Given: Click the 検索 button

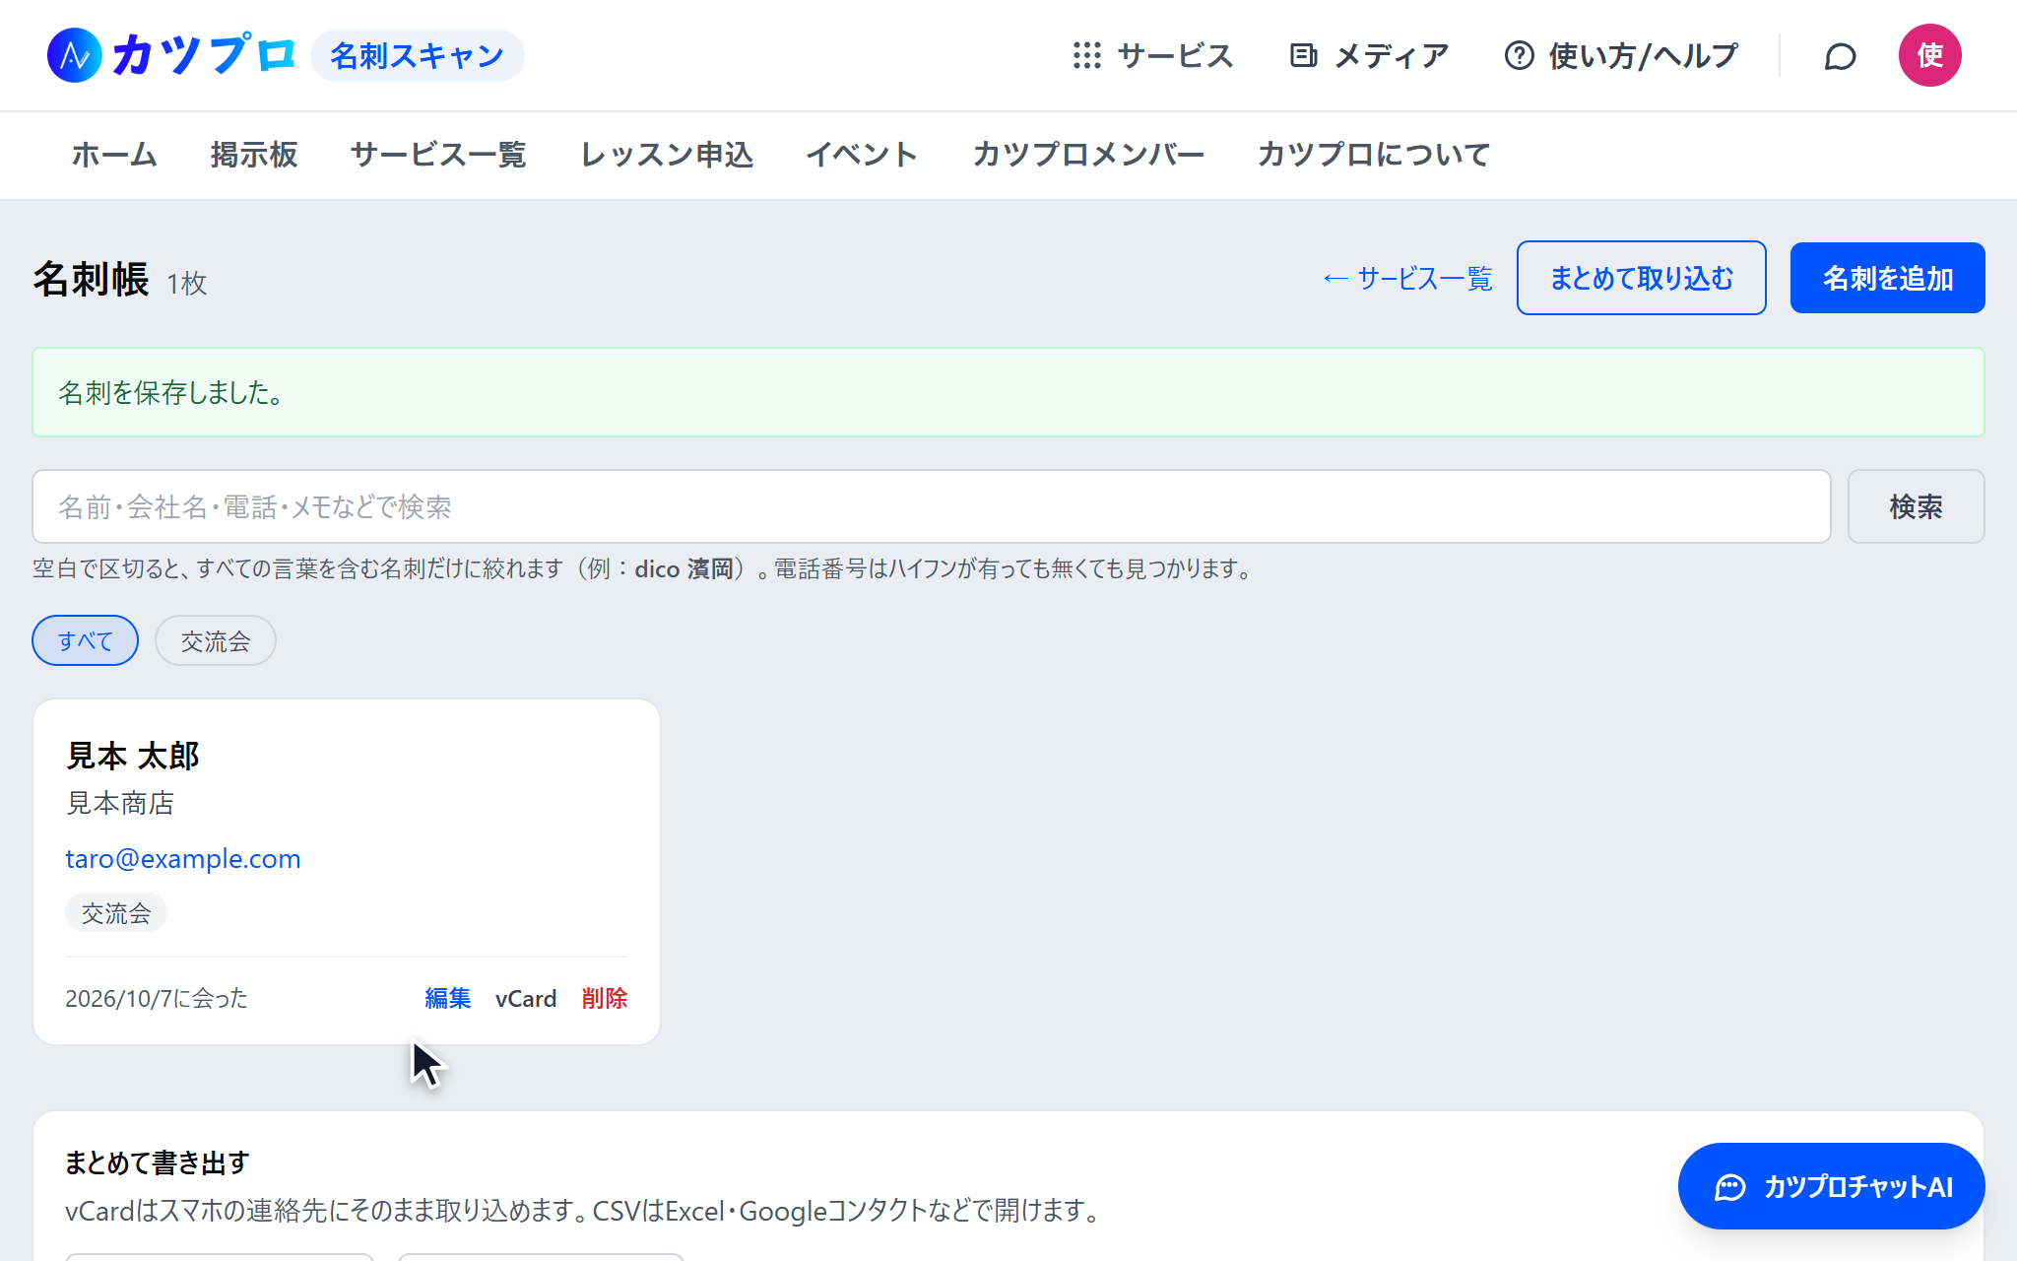Looking at the screenshot, I should pos(1916,506).
